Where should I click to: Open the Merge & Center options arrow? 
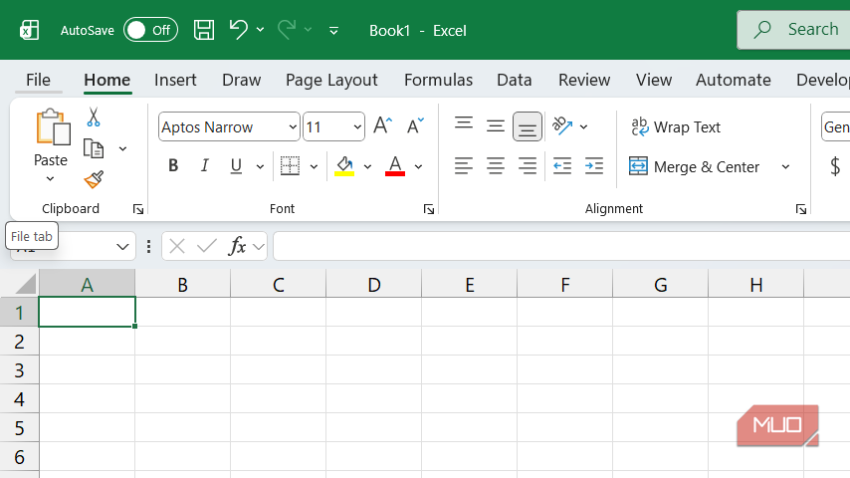pos(785,167)
